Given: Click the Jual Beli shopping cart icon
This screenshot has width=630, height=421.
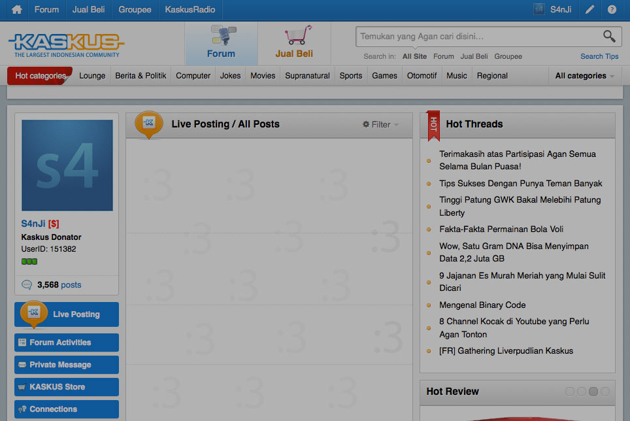Looking at the screenshot, I should pos(298,35).
